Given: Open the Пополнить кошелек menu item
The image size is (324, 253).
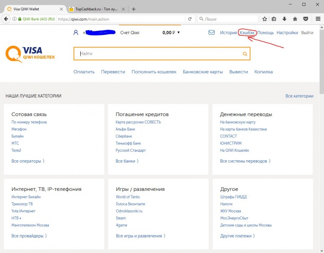Looking at the screenshot, I should point(154,72).
